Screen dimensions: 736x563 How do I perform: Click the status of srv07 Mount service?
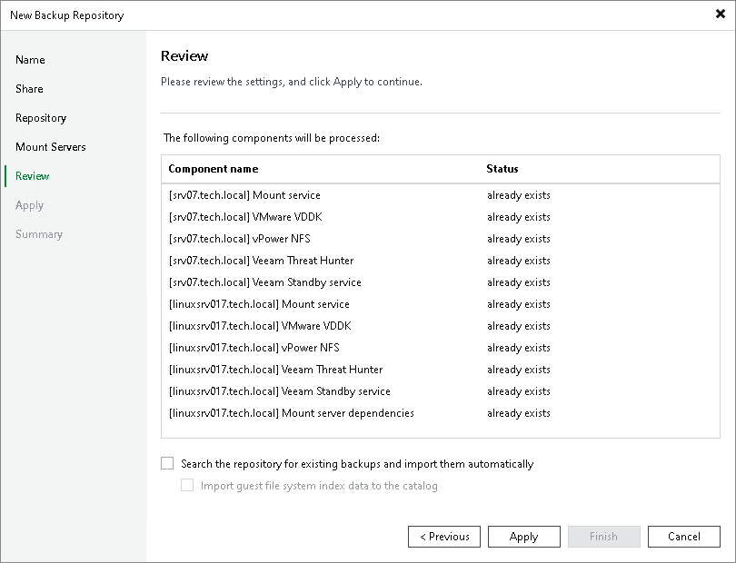pos(519,195)
